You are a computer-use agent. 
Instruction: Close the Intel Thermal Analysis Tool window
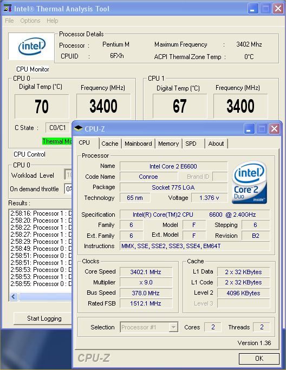coord(278,9)
